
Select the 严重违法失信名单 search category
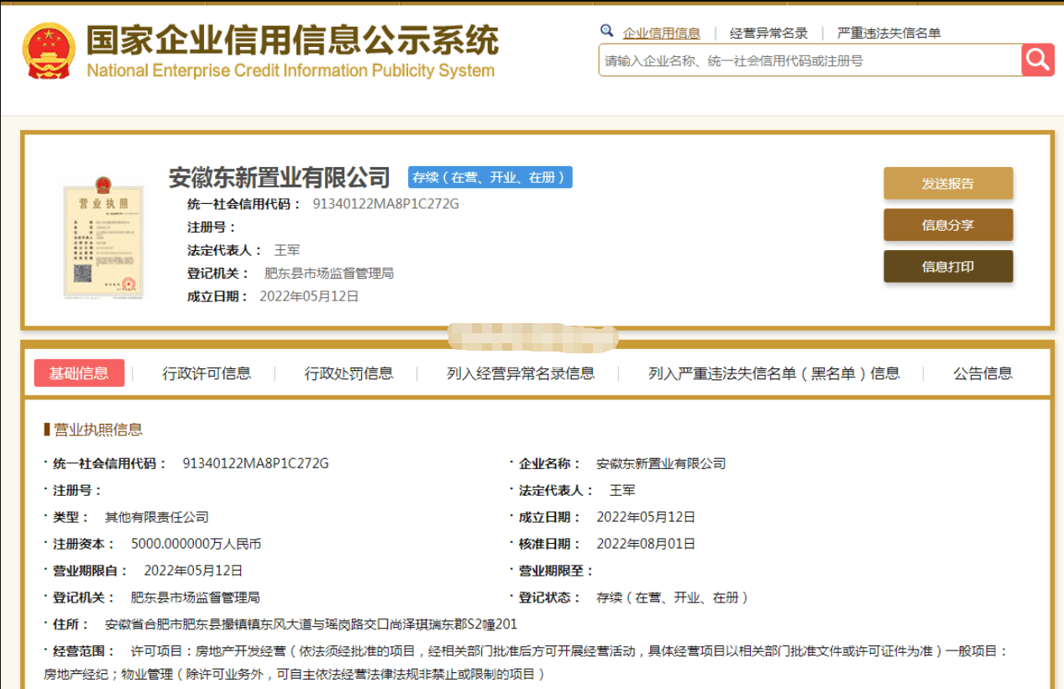(888, 34)
